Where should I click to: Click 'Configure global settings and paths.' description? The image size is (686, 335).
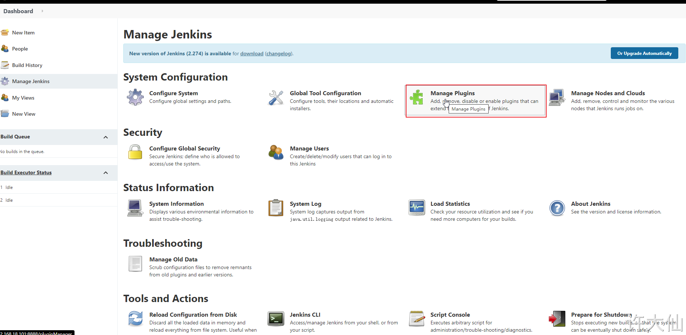190,101
